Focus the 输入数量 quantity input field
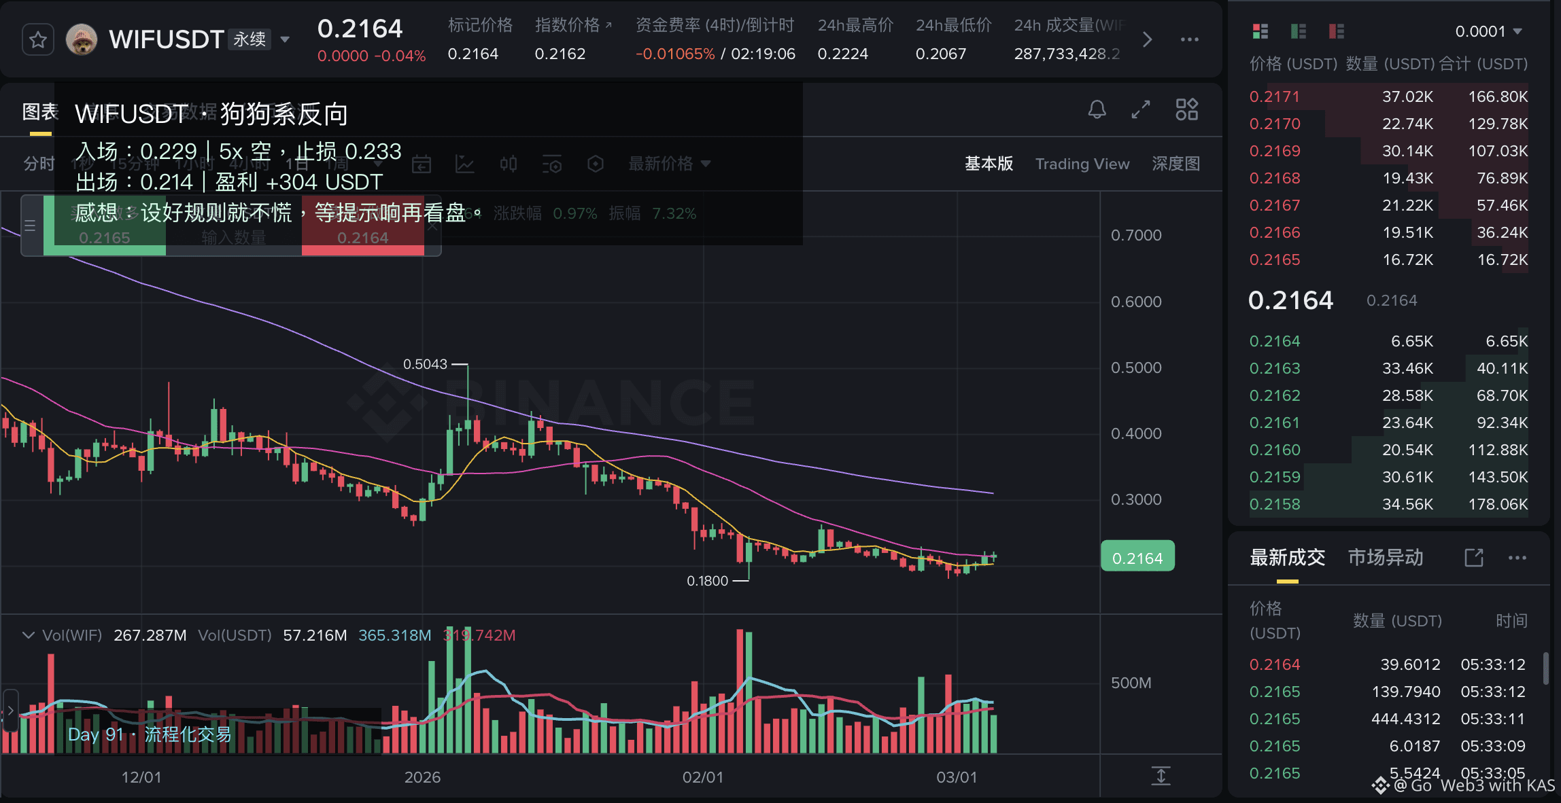The image size is (1561, 803). coord(234,237)
